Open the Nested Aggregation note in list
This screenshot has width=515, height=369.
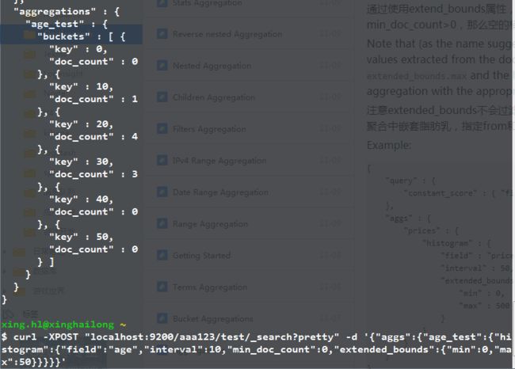pos(212,66)
